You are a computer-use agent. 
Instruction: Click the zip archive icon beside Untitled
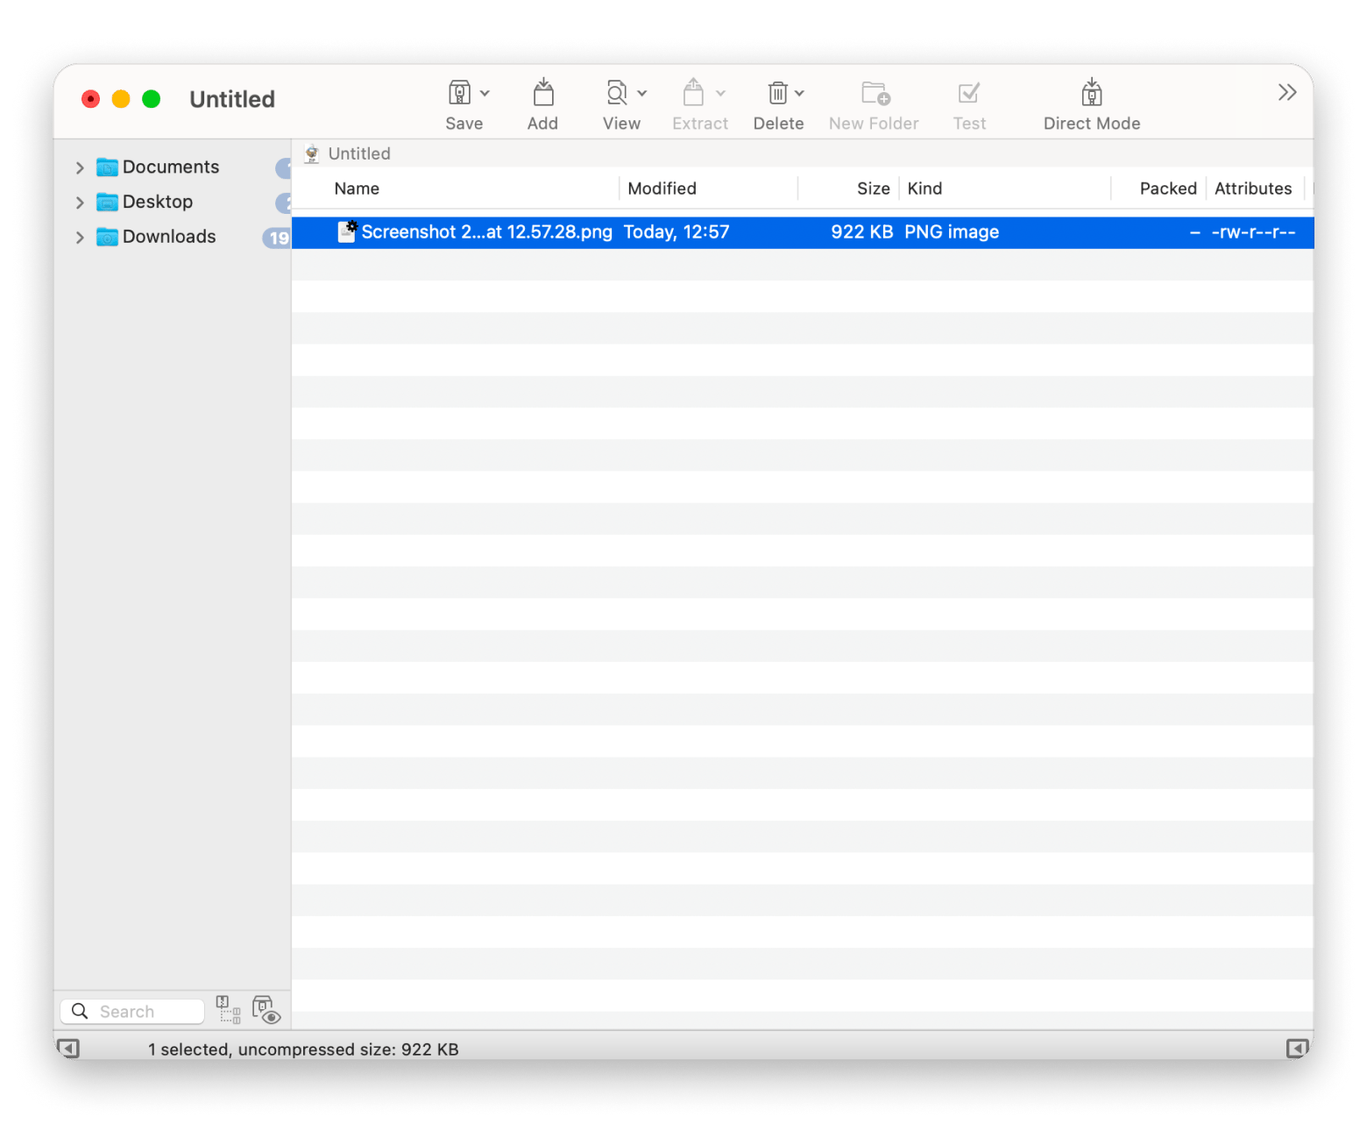click(311, 153)
